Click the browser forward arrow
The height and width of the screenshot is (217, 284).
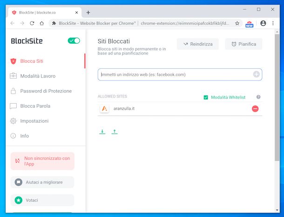tap(22, 23)
